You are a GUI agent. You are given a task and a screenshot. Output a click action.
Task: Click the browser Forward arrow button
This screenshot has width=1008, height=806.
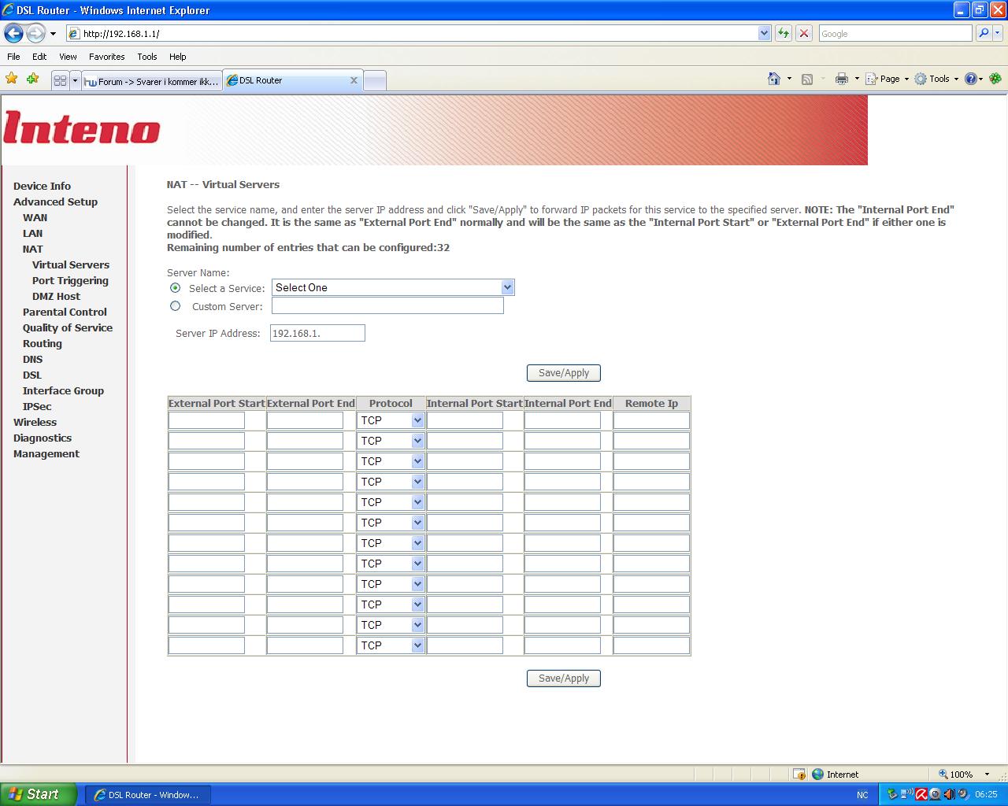click(x=35, y=33)
